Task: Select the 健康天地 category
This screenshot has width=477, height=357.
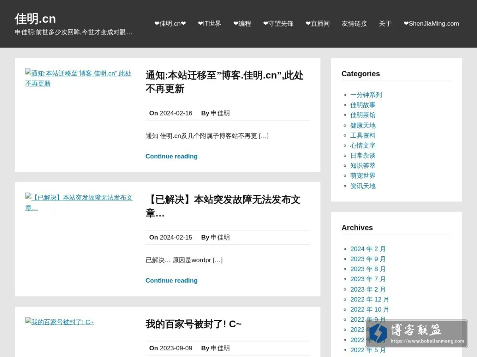Action: 363,125
